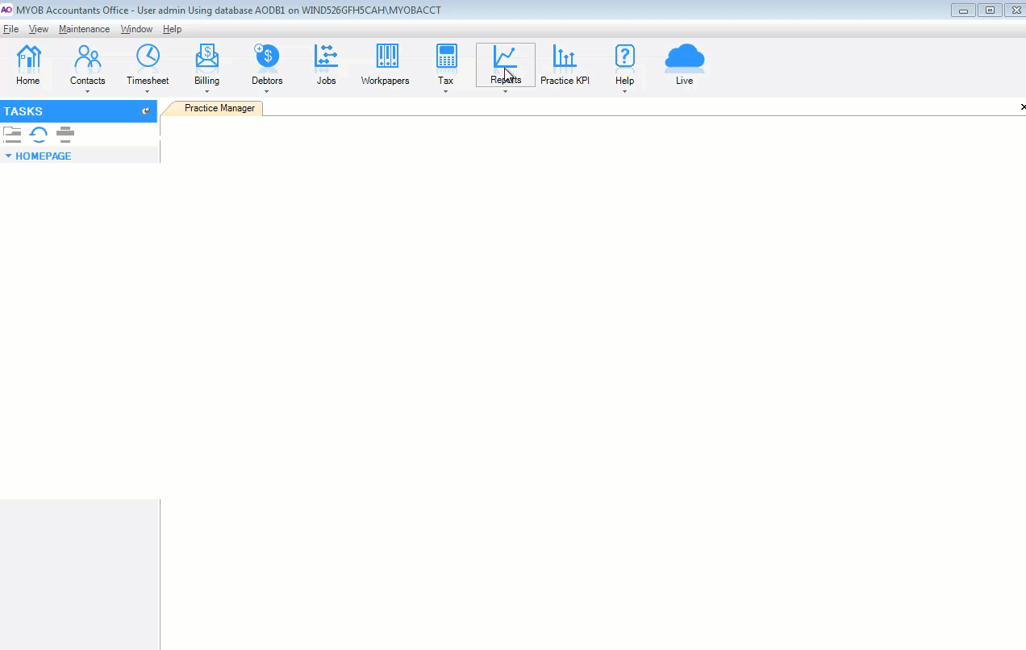Click the Live cloud icon
The width and height of the screenshot is (1026, 650).
tap(684, 58)
